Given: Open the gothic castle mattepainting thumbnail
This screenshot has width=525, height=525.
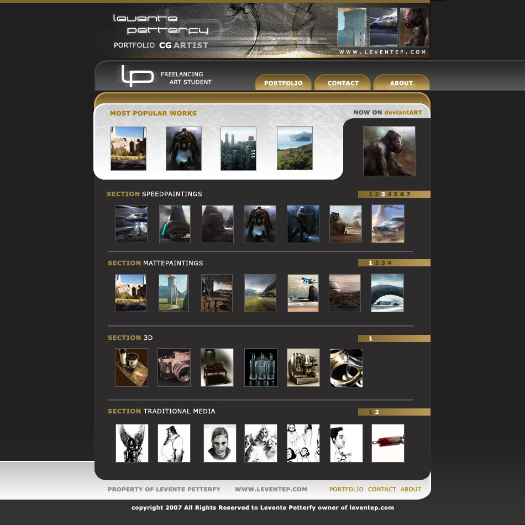Looking at the screenshot, I should coord(217,293).
